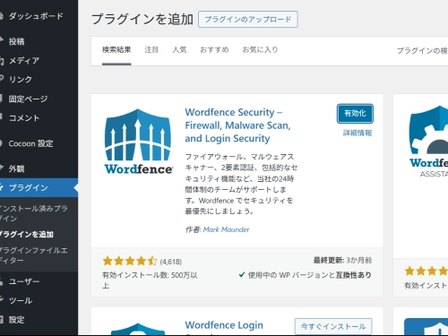Open the 固定ページ sidebar menu
Image resolution: width=448 pixels, height=336 pixels.
[28, 99]
